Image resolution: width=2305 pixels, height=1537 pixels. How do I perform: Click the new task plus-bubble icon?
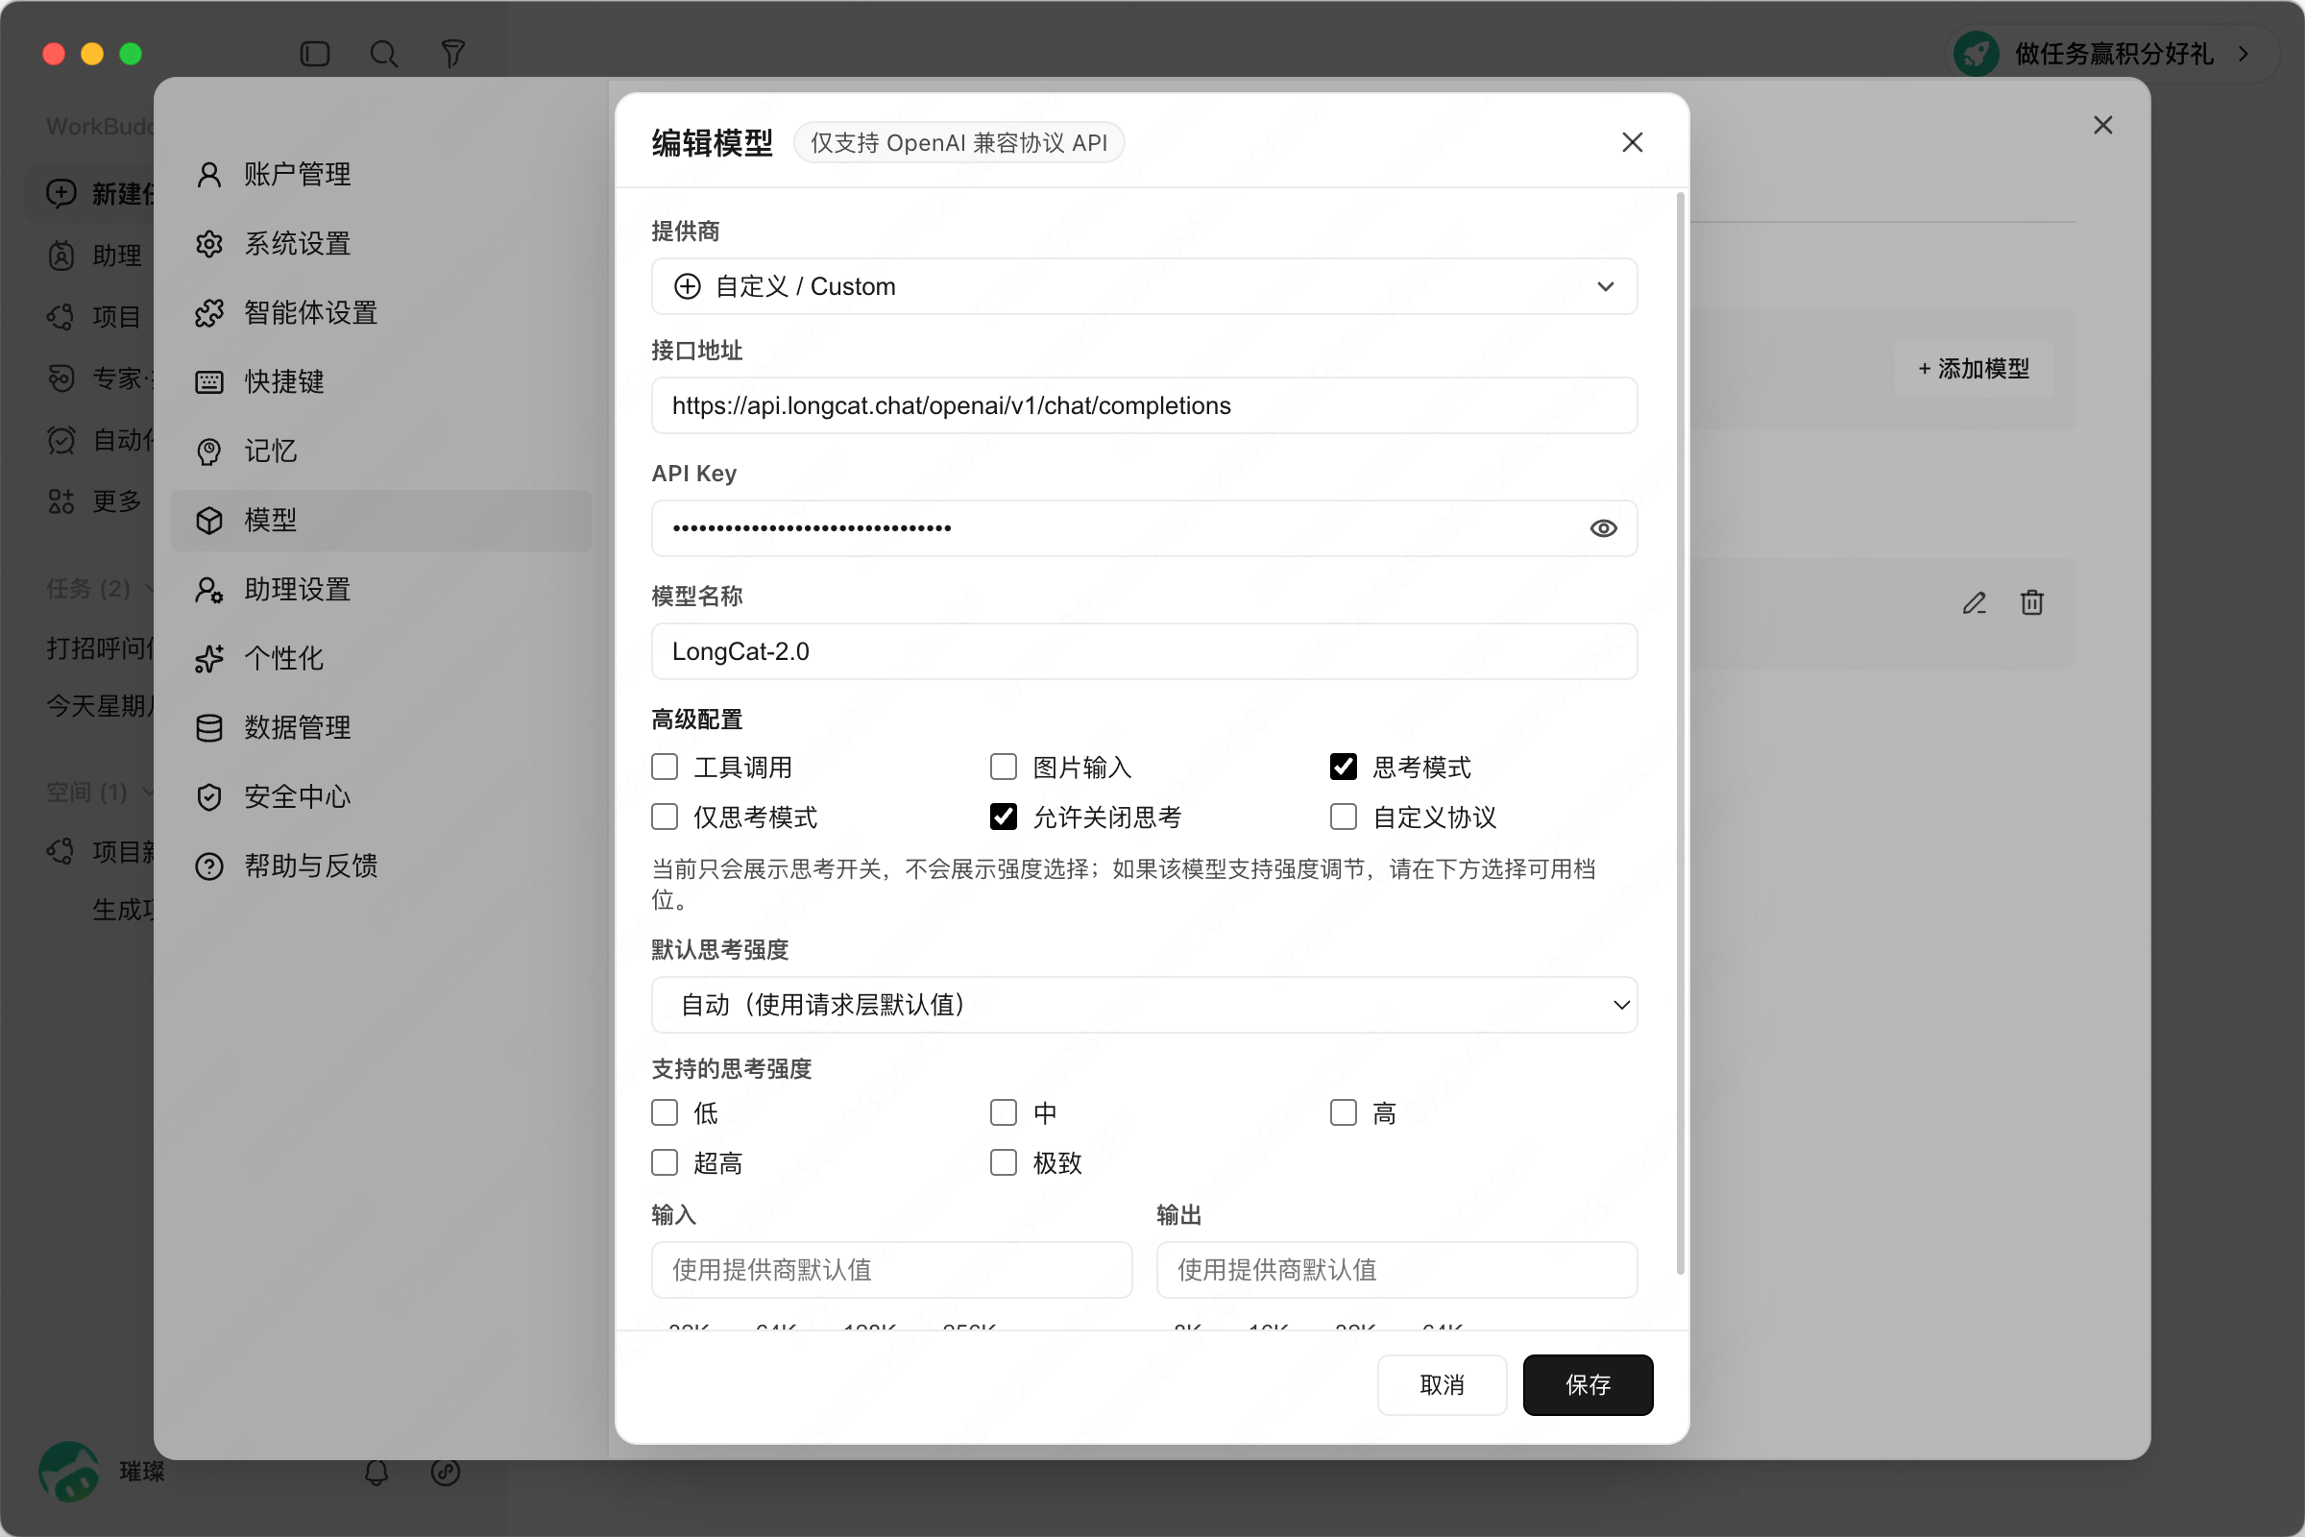(61, 193)
